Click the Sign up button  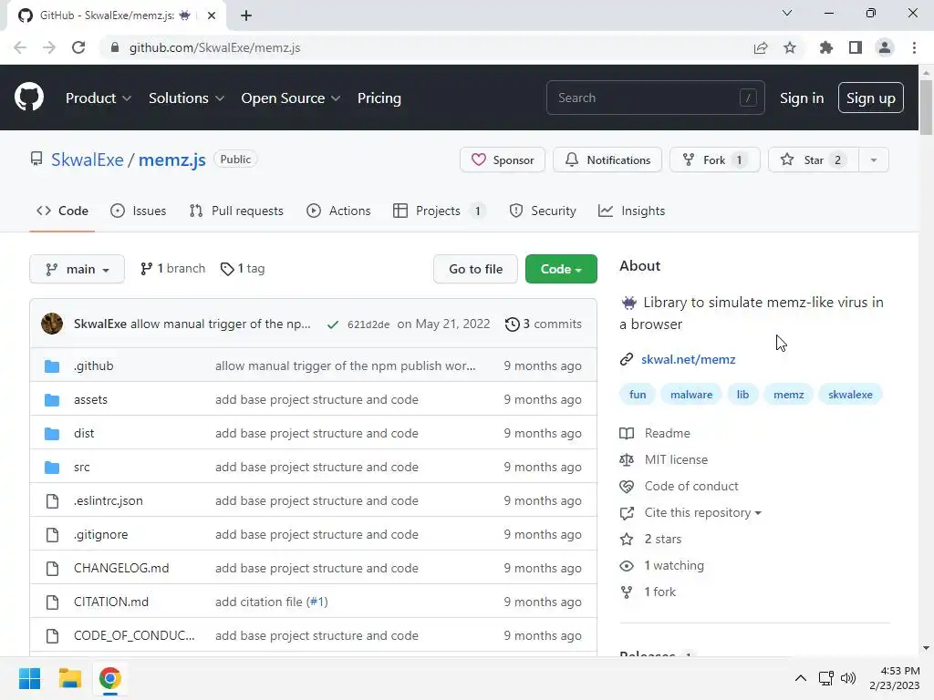pos(870,98)
